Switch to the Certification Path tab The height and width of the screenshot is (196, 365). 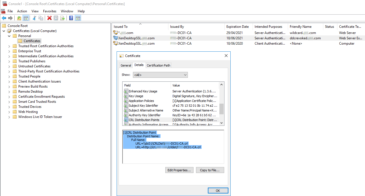coord(158,65)
